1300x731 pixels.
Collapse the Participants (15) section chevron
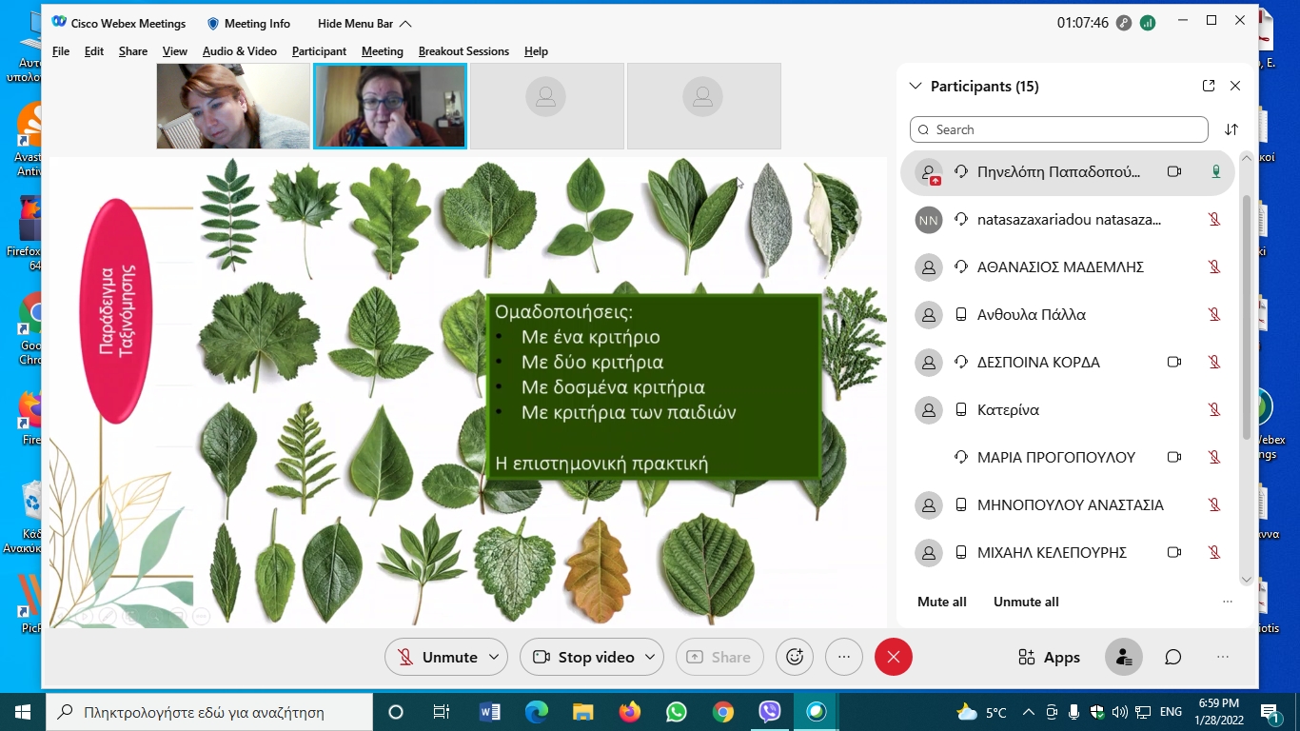coord(916,86)
